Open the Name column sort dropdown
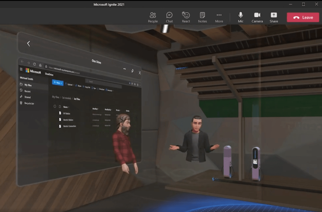 point(66,107)
